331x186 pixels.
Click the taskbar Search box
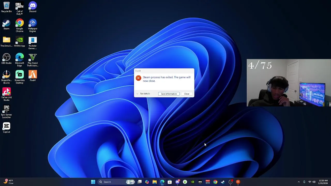click(117, 182)
